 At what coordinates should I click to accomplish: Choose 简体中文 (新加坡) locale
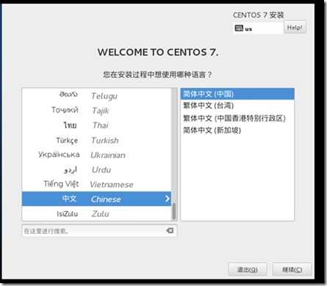[237, 130]
